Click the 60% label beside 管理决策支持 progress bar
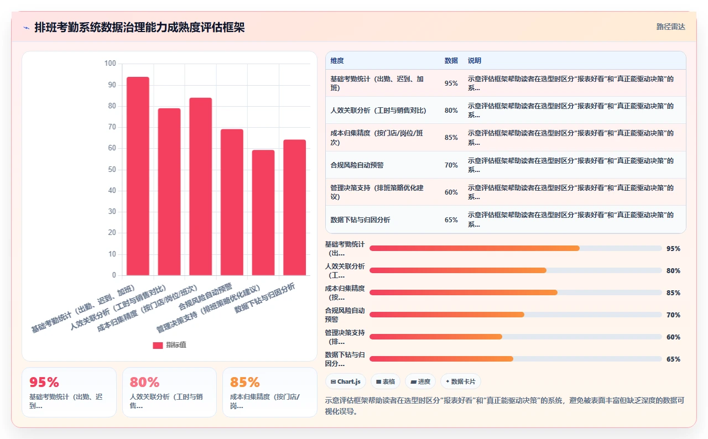708x439 pixels. [x=673, y=337]
